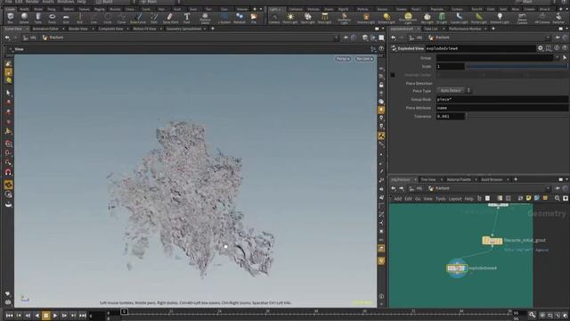This screenshot has height=321, width=570.
Task: Select the Font shelf tool
Action: 186,18
